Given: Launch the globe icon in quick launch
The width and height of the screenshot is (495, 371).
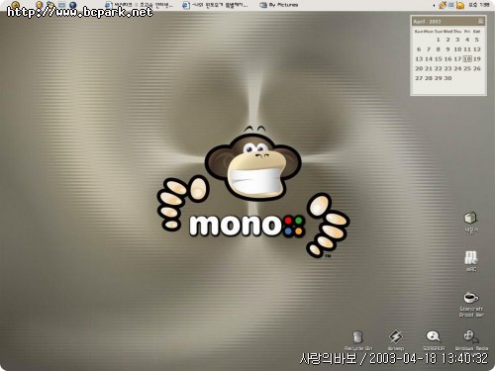Looking at the screenshot, I should 72,5.
